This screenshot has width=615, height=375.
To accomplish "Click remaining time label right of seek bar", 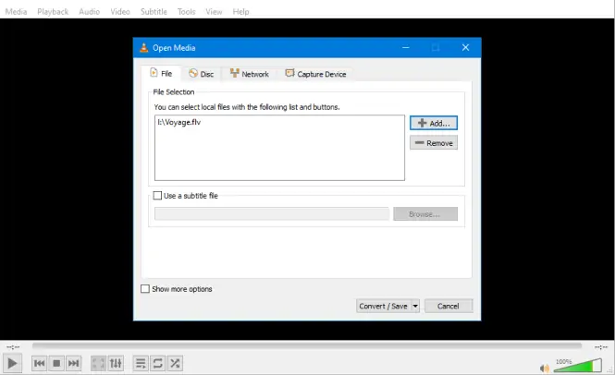I will click(x=601, y=346).
